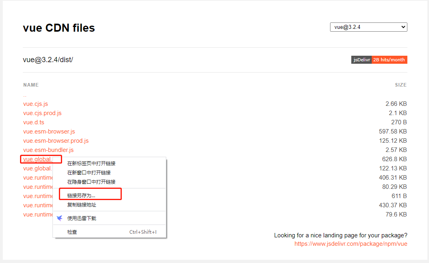Click the 597.58 KB size value
429x263 pixels.
pyautogui.click(x=393, y=131)
